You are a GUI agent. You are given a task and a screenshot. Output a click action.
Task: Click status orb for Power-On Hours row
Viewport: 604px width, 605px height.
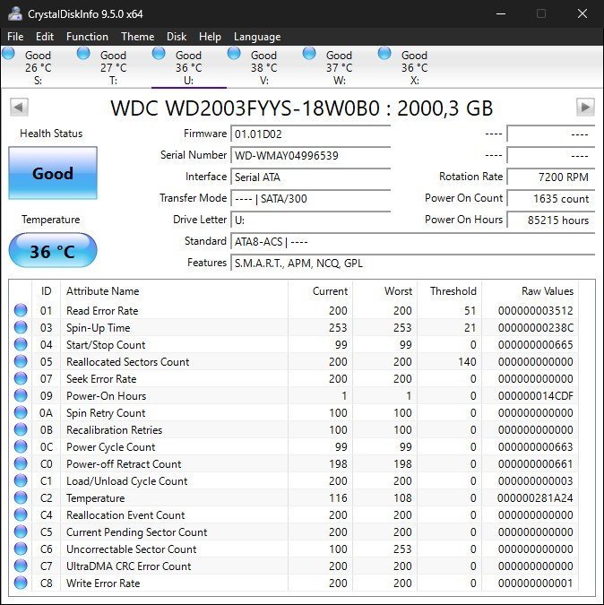point(21,396)
